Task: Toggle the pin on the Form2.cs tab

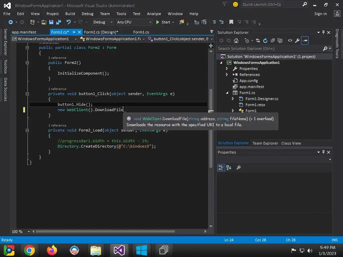Action: tap(74, 32)
